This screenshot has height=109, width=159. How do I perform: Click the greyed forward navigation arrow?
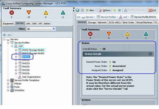(x=82, y=10)
